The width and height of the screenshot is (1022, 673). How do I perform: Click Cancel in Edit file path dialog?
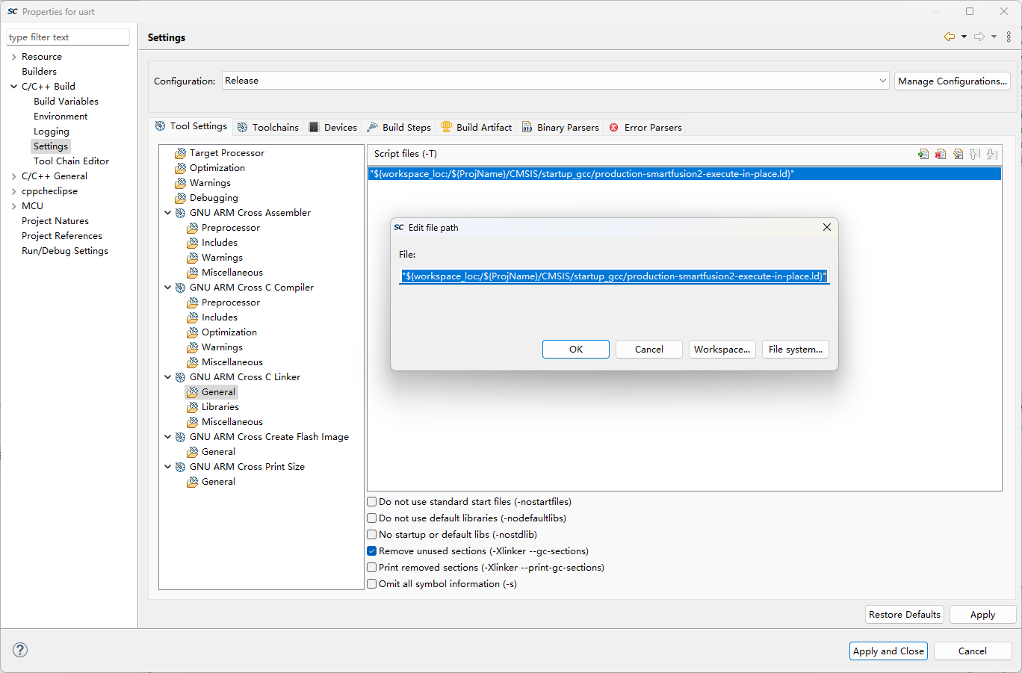coord(649,350)
